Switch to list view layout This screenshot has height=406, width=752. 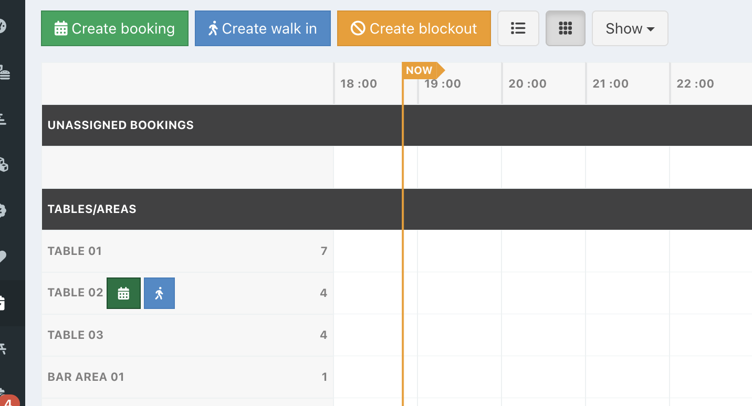tap(518, 28)
